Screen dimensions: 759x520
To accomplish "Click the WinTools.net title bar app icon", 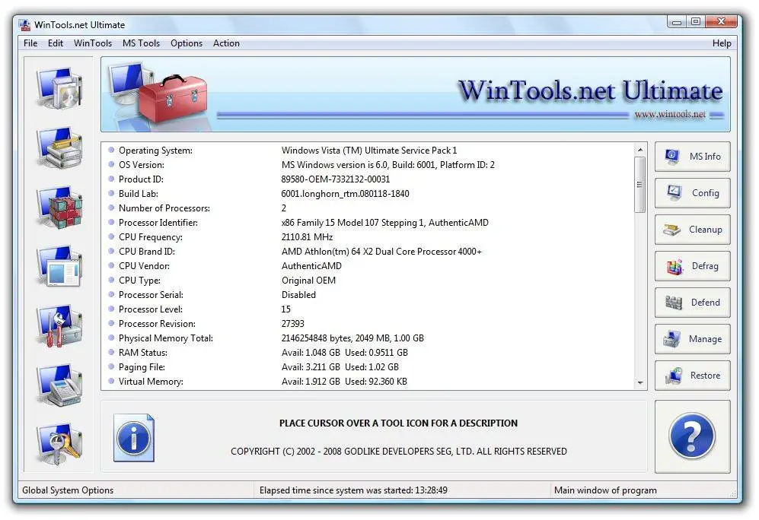I will click(x=24, y=24).
